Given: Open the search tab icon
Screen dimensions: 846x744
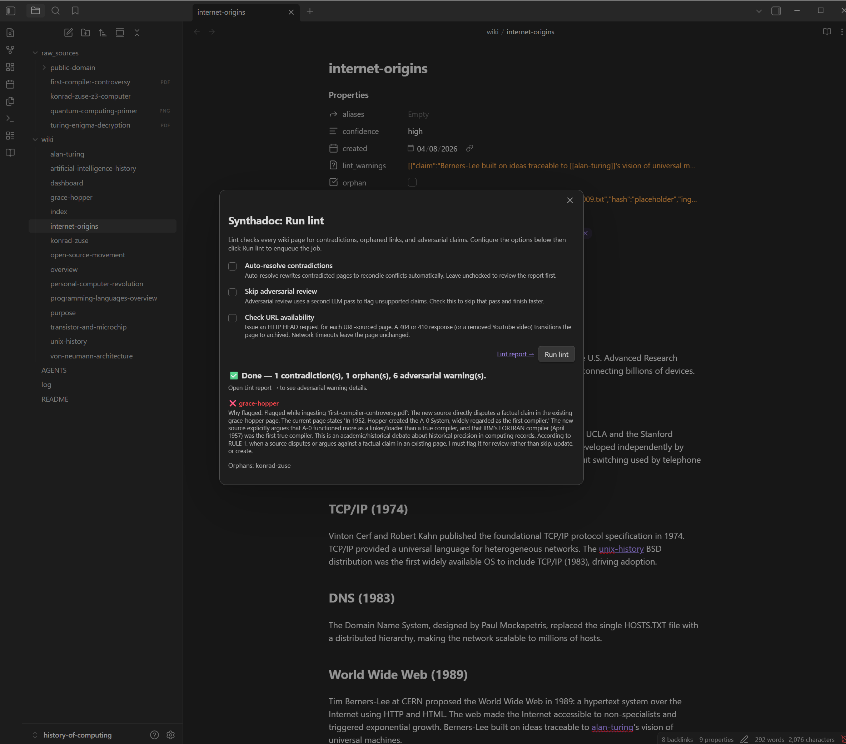Looking at the screenshot, I should [x=55, y=11].
